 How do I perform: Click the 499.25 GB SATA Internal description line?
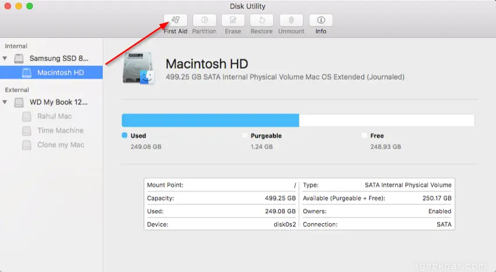pyautogui.click(x=285, y=77)
